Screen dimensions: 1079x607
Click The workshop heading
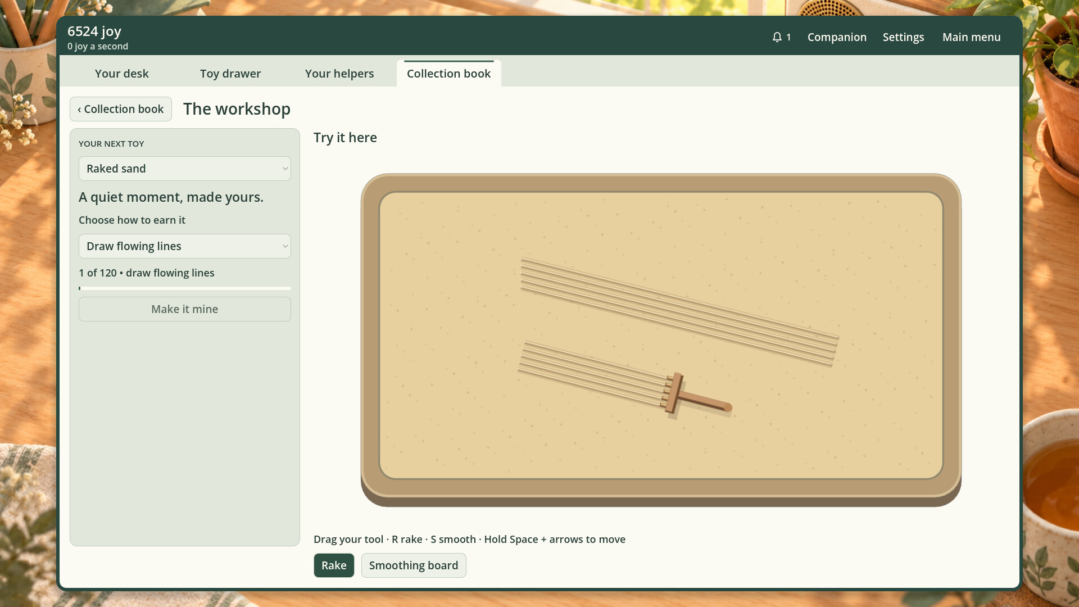237,109
